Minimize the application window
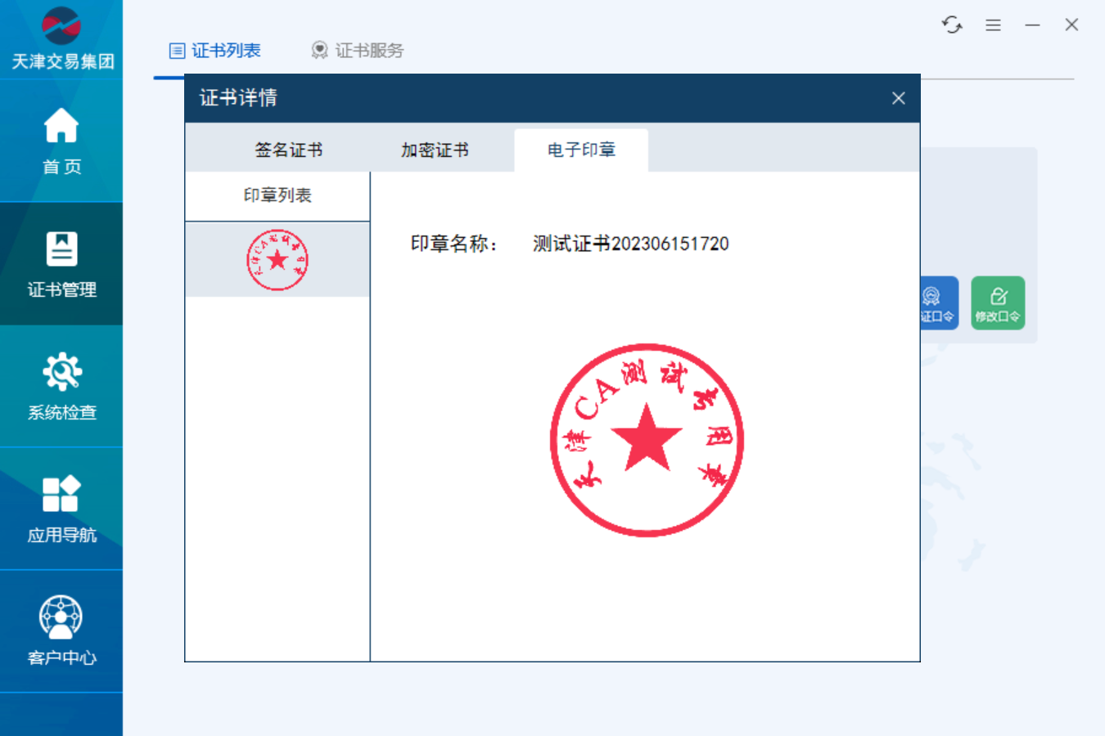This screenshot has width=1105, height=736. pyautogui.click(x=1032, y=25)
